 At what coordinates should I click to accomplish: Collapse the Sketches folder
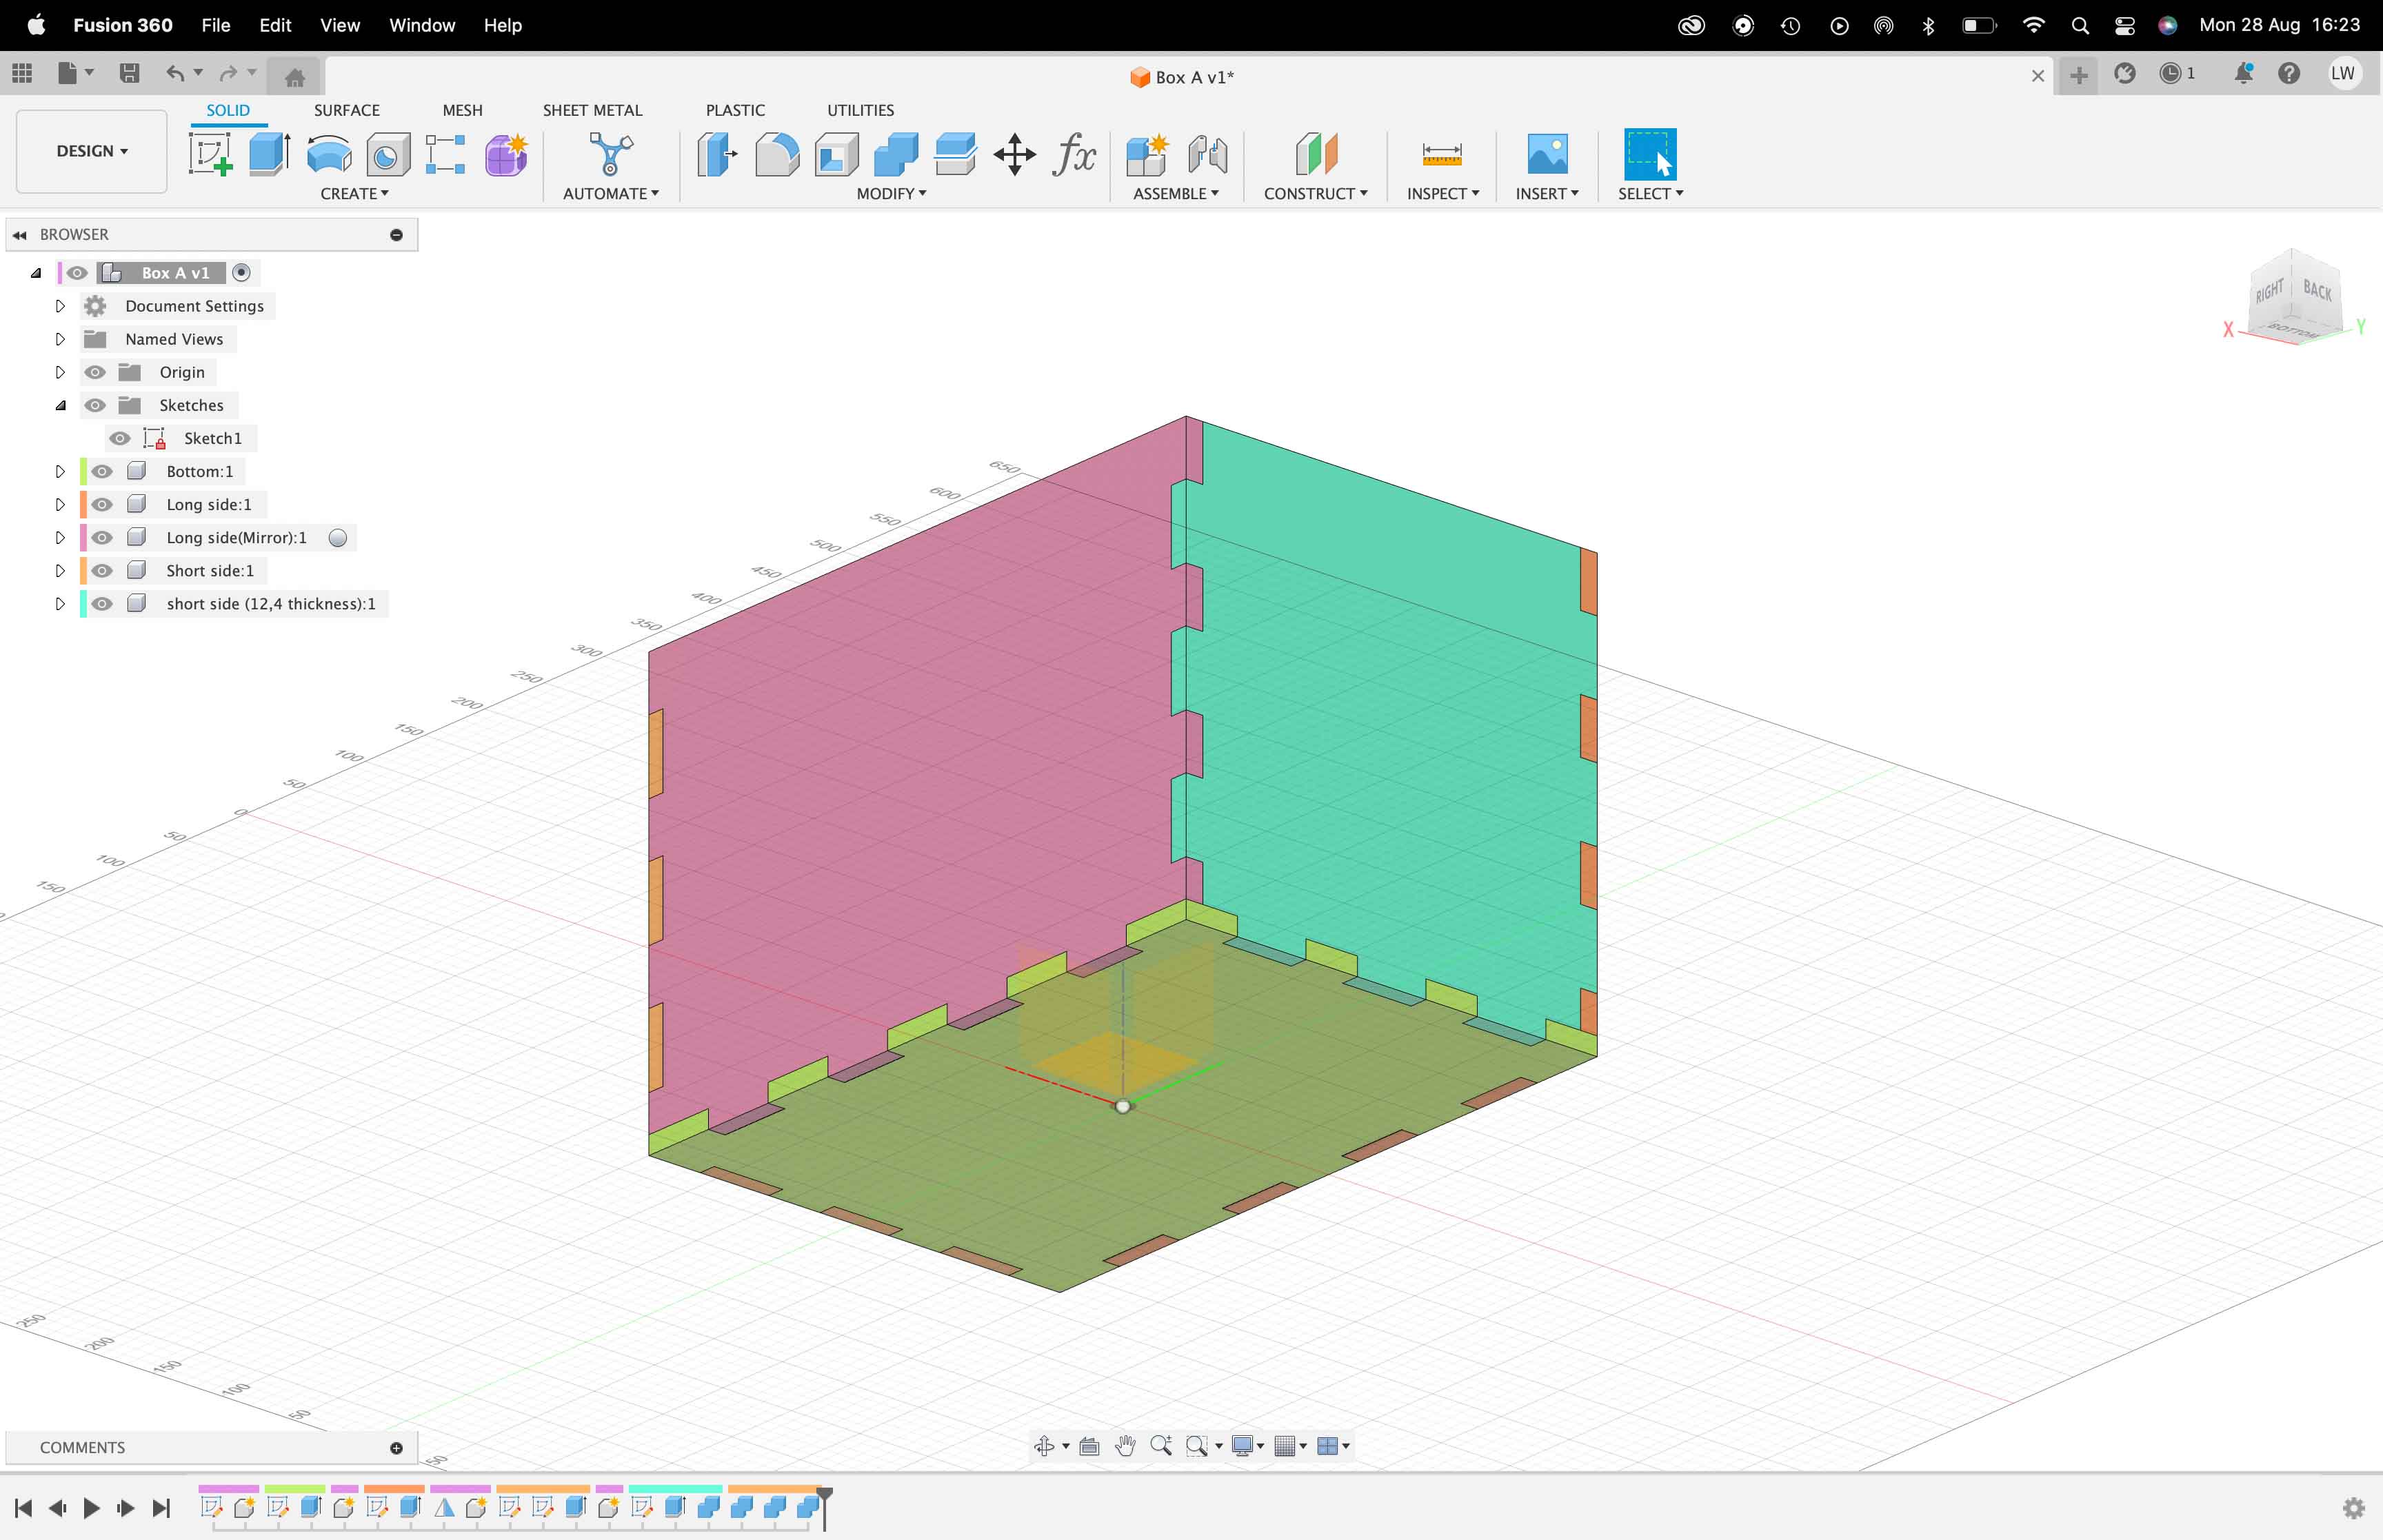point(60,405)
